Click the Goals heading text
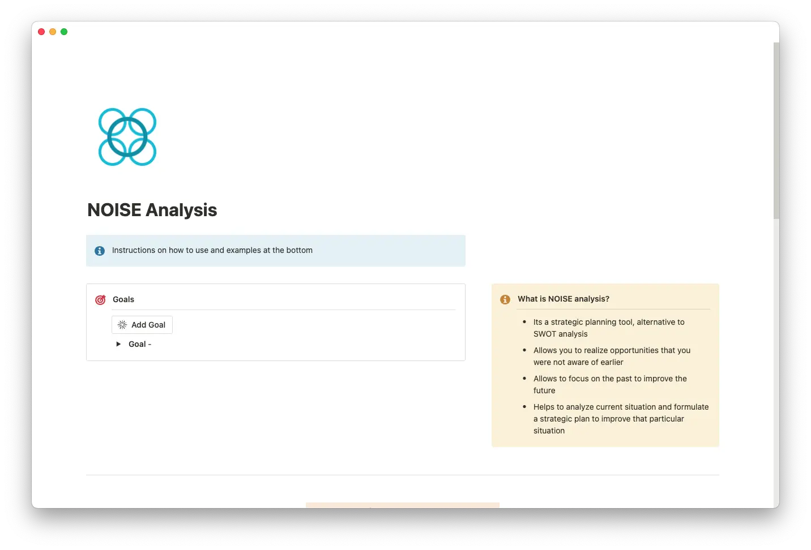The height and width of the screenshot is (550, 811). tap(123, 299)
